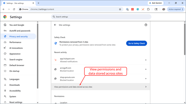Open Default browser settings
This screenshot has width=186, height=104.
(18, 65)
